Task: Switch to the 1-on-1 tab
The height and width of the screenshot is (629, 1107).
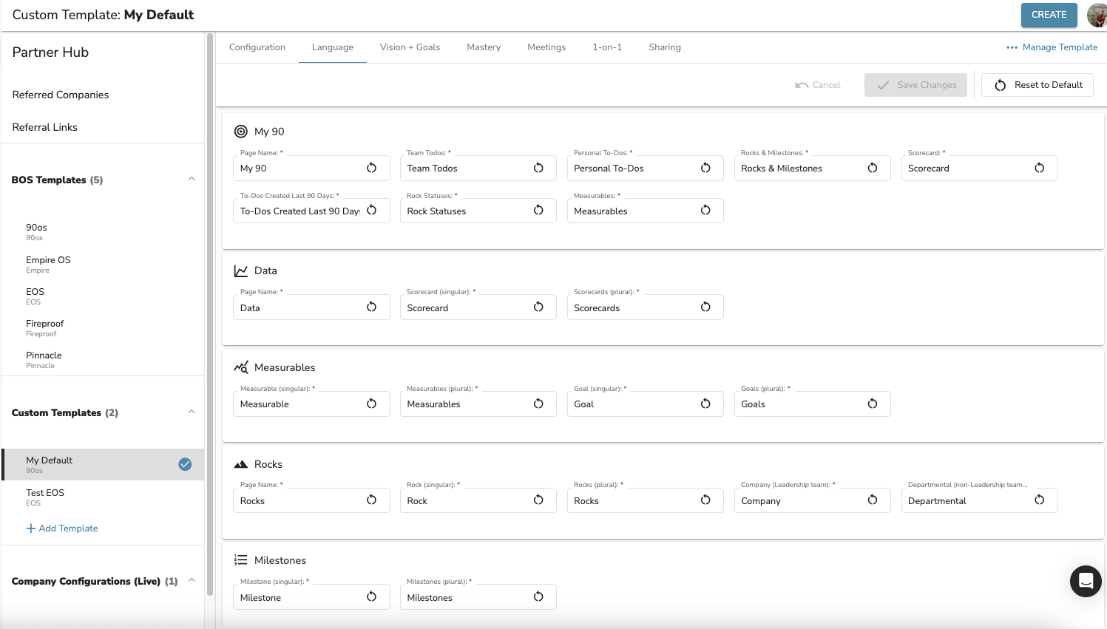Action: 607,47
